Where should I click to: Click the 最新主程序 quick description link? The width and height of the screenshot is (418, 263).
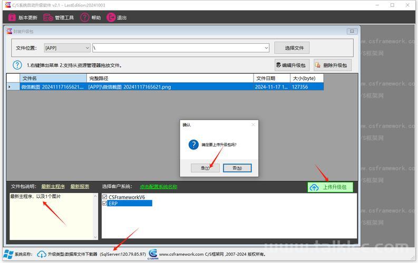point(53,187)
